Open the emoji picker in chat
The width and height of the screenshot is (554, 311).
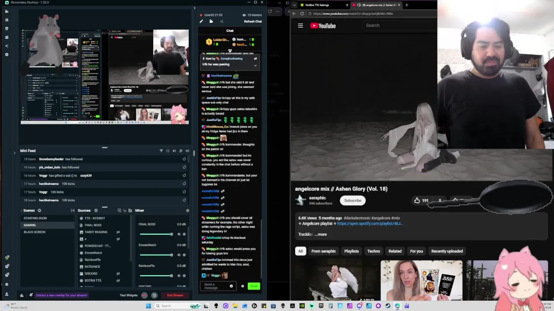[x=231, y=286]
